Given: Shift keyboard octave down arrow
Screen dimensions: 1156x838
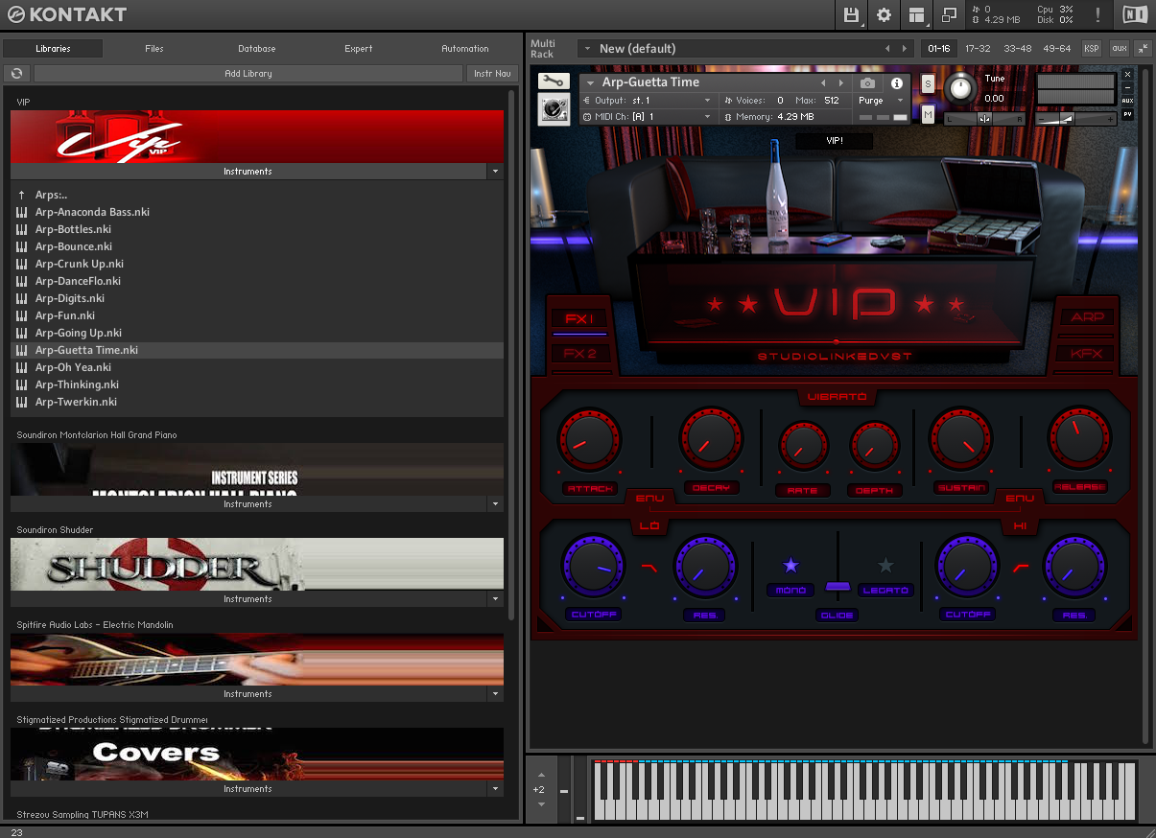Looking at the screenshot, I should click(x=540, y=803).
